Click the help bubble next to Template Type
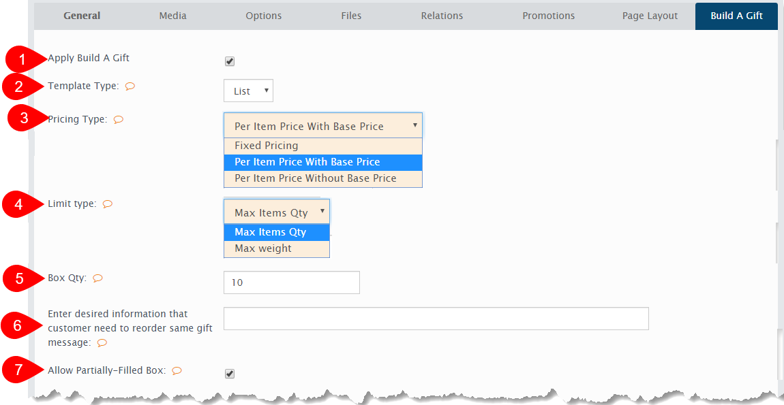This screenshot has height=405, width=784. (x=130, y=86)
